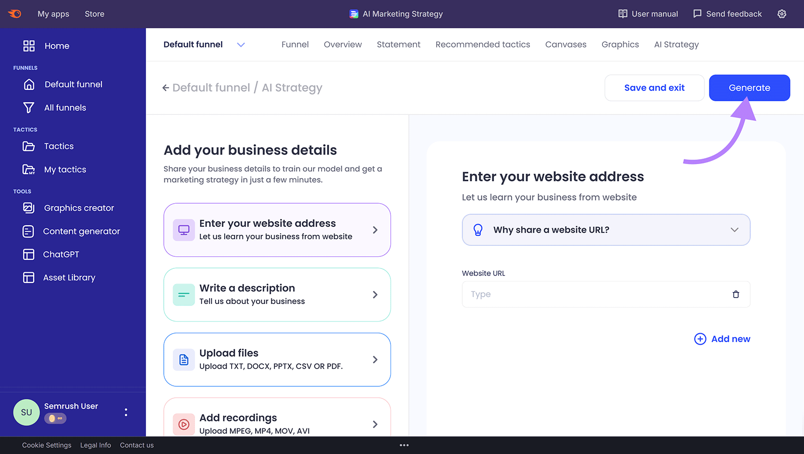Open the Asset Library
This screenshot has height=454, width=804.
pos(69,277)
